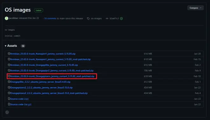Download Orangepizero msd-patched Armbian zip
Image resolution: width=210 pixels, height=120 pixels.
(52, 76)
